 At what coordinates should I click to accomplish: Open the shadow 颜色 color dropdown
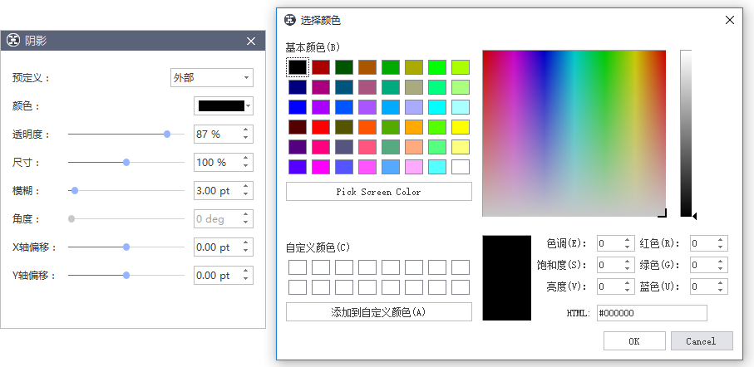pyautogui.click(x=224, y=105)
